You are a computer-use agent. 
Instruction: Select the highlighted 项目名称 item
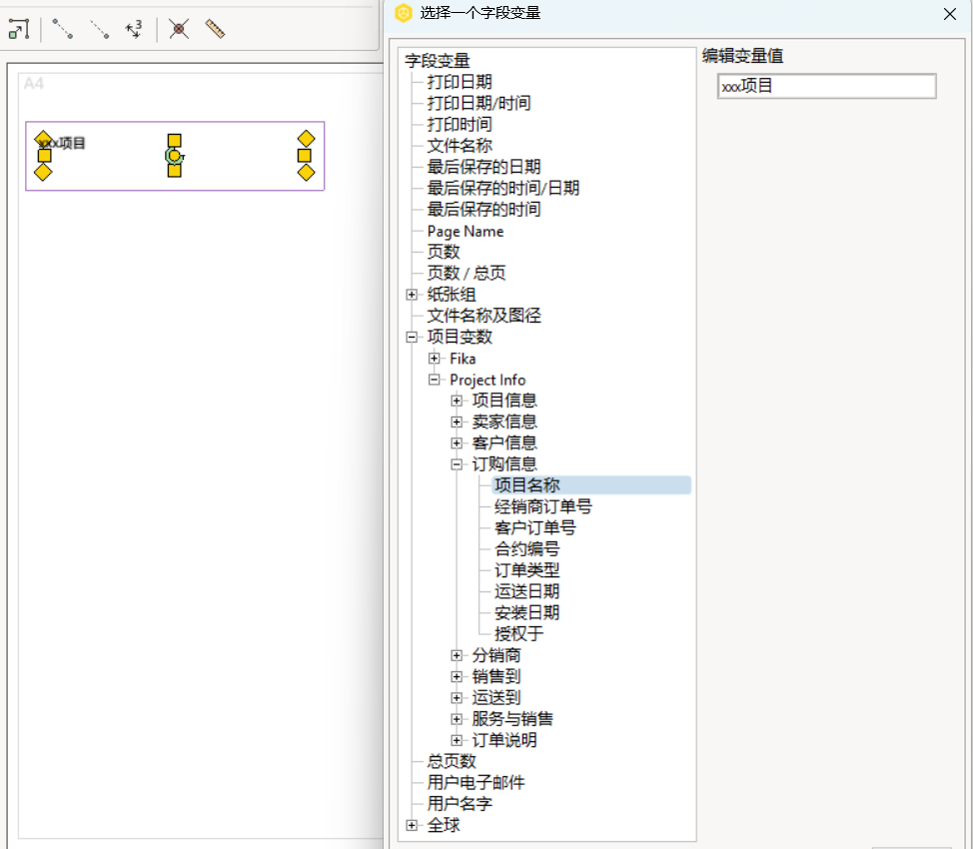[590, 485]
